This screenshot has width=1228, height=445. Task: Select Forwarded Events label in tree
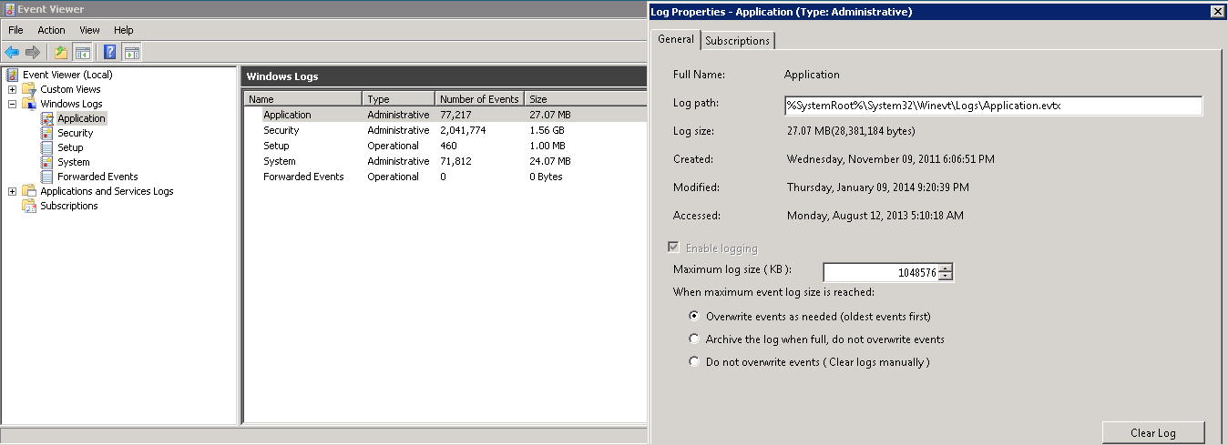[97, 177]
